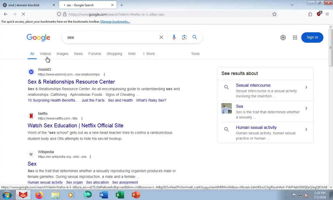The height and width of the screenshot is (200, 333).
Task: Close the sex - Google Search tab
Action: 112,5
